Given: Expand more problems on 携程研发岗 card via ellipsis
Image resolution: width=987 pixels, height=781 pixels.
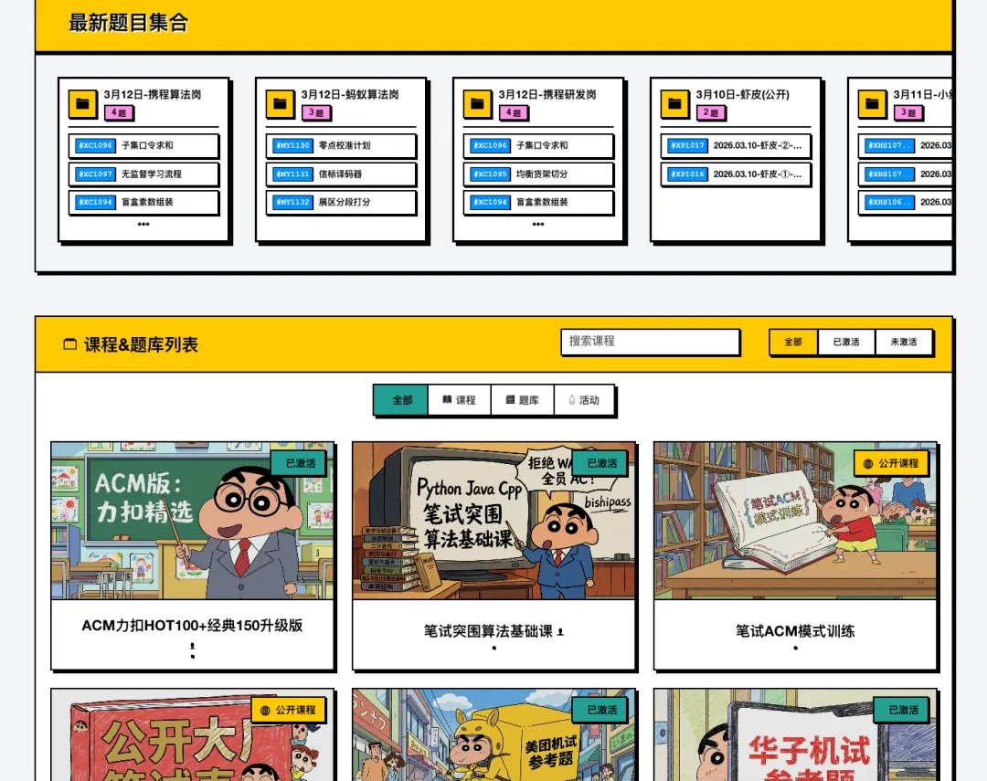Looking at the screenshot, I should coord(537,225).
